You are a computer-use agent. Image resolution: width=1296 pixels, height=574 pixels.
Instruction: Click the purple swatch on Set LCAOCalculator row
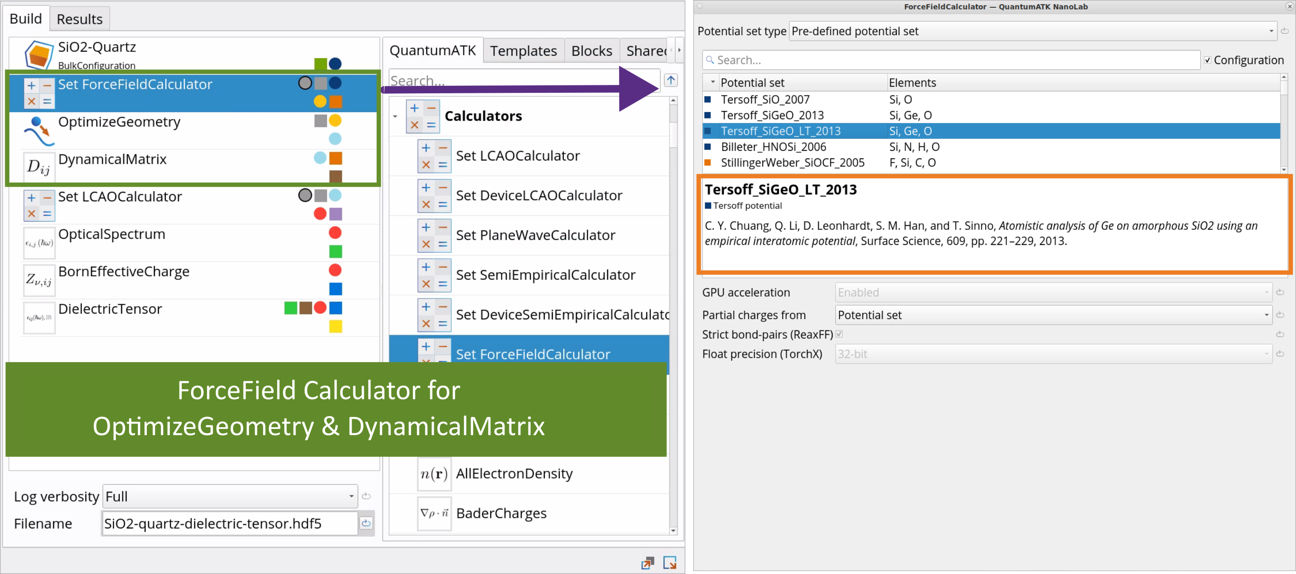tap(336, 214)
